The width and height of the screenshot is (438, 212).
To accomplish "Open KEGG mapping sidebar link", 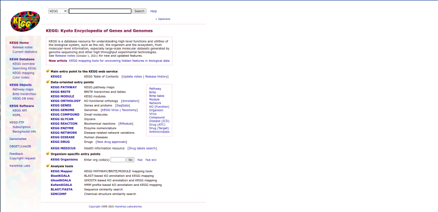I will click(x=23, y=73).
